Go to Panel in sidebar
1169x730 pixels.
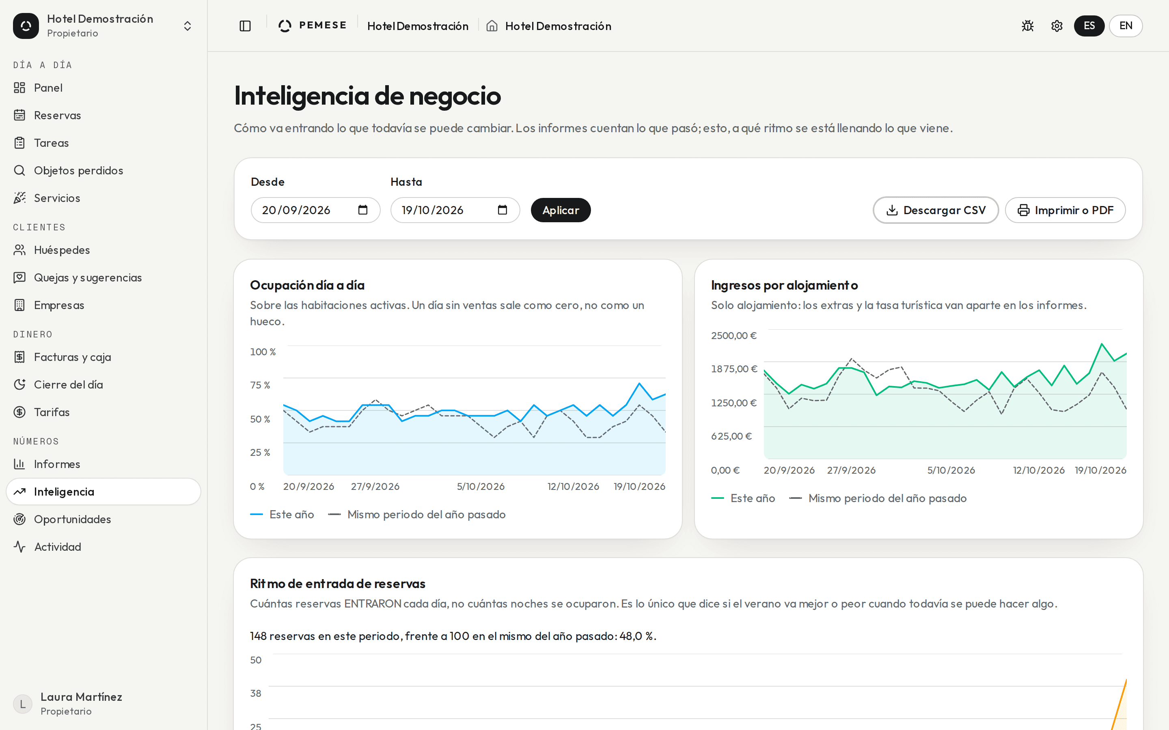pos(104,88)
